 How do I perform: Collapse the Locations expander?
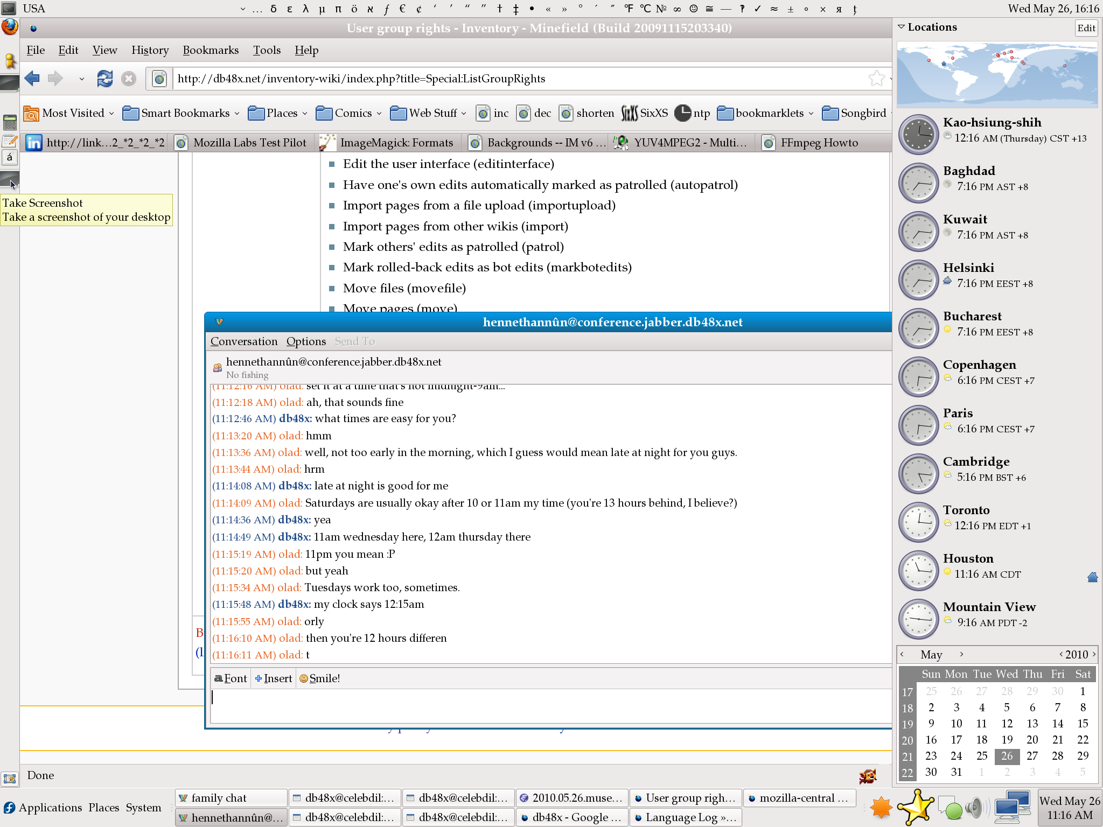coord(901,27)
